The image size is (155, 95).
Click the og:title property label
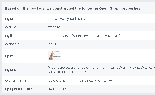10,36
